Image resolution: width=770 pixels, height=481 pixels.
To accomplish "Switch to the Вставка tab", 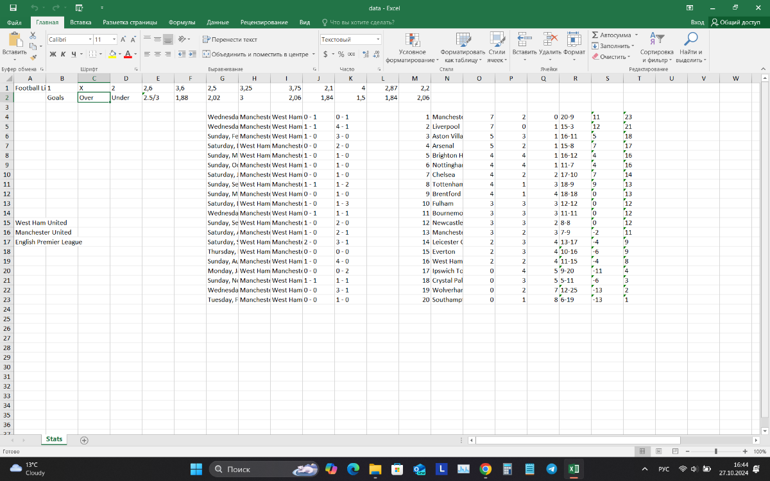I will (x=81, y=22).
